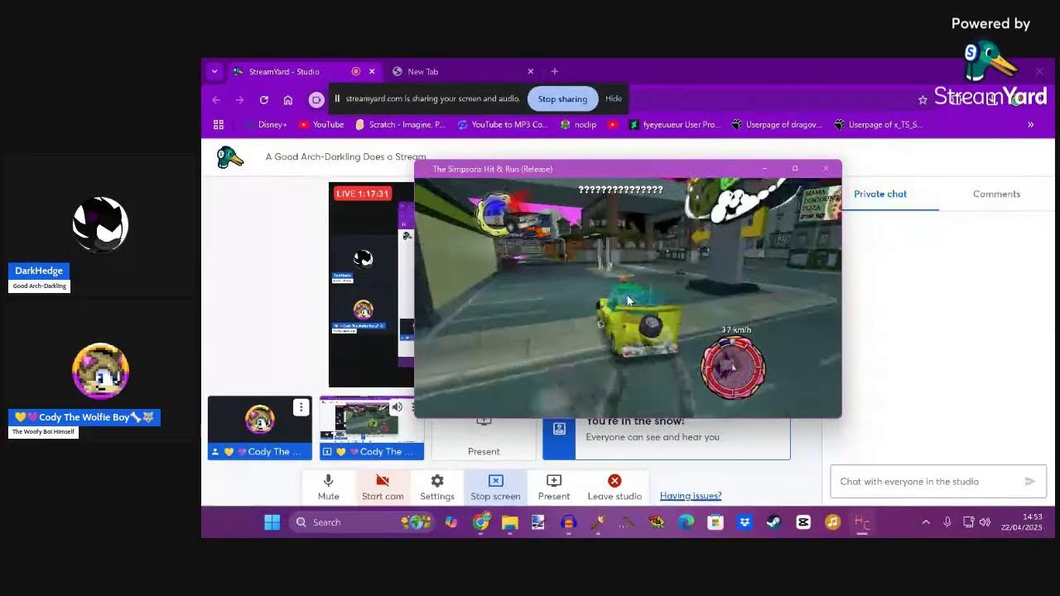Click the LIVE 1:17:31 indicator
This screenshot has height=596, width=1060.
[x=362, y=194]
